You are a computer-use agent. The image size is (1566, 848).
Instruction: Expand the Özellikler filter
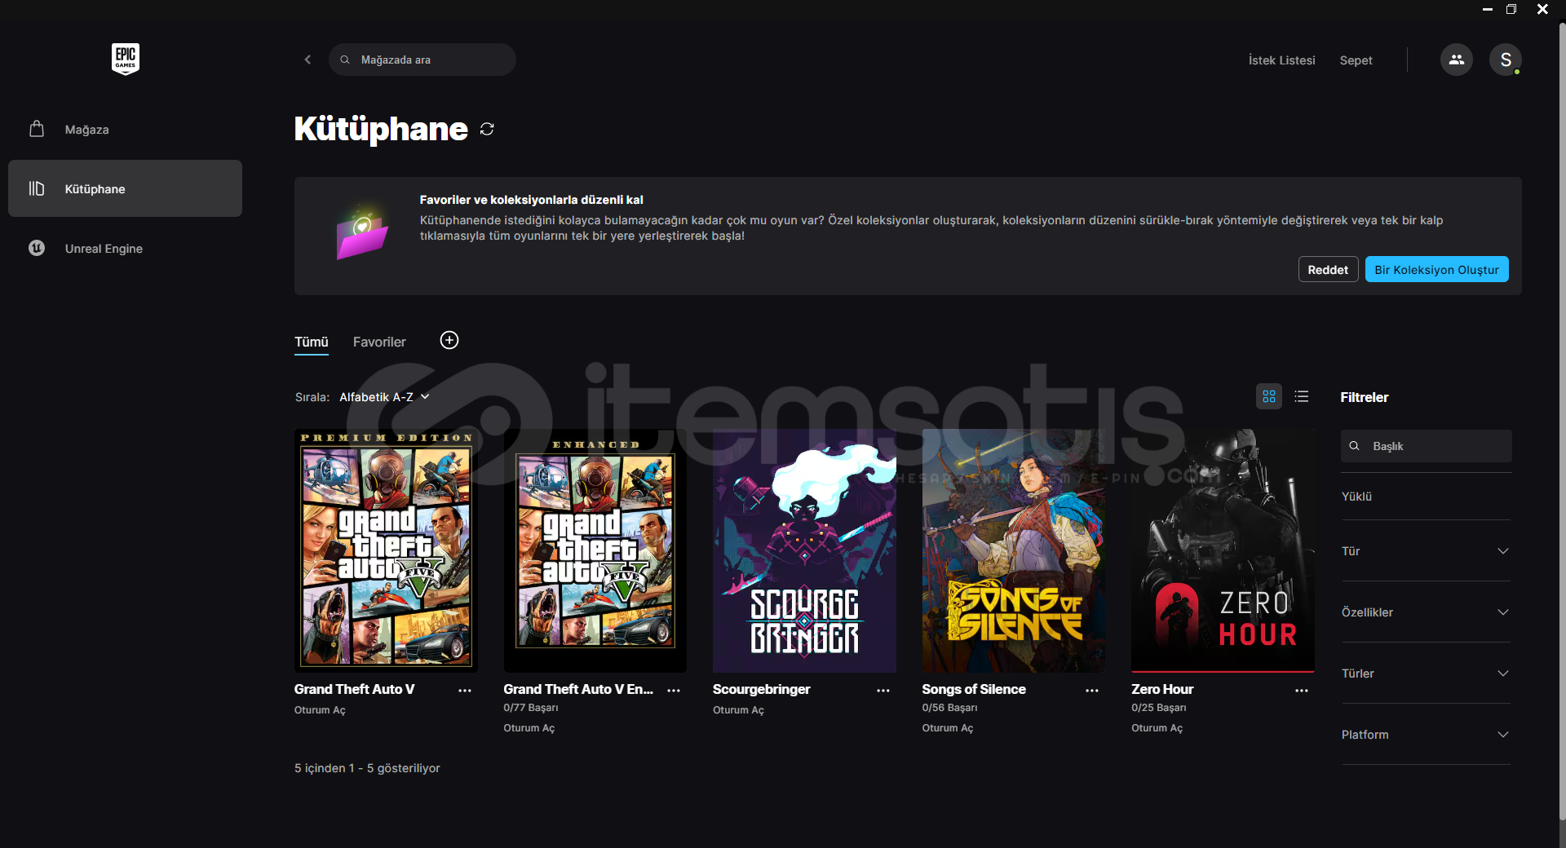point(1426,612)
